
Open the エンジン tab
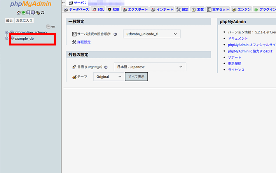tap(241, 9)
